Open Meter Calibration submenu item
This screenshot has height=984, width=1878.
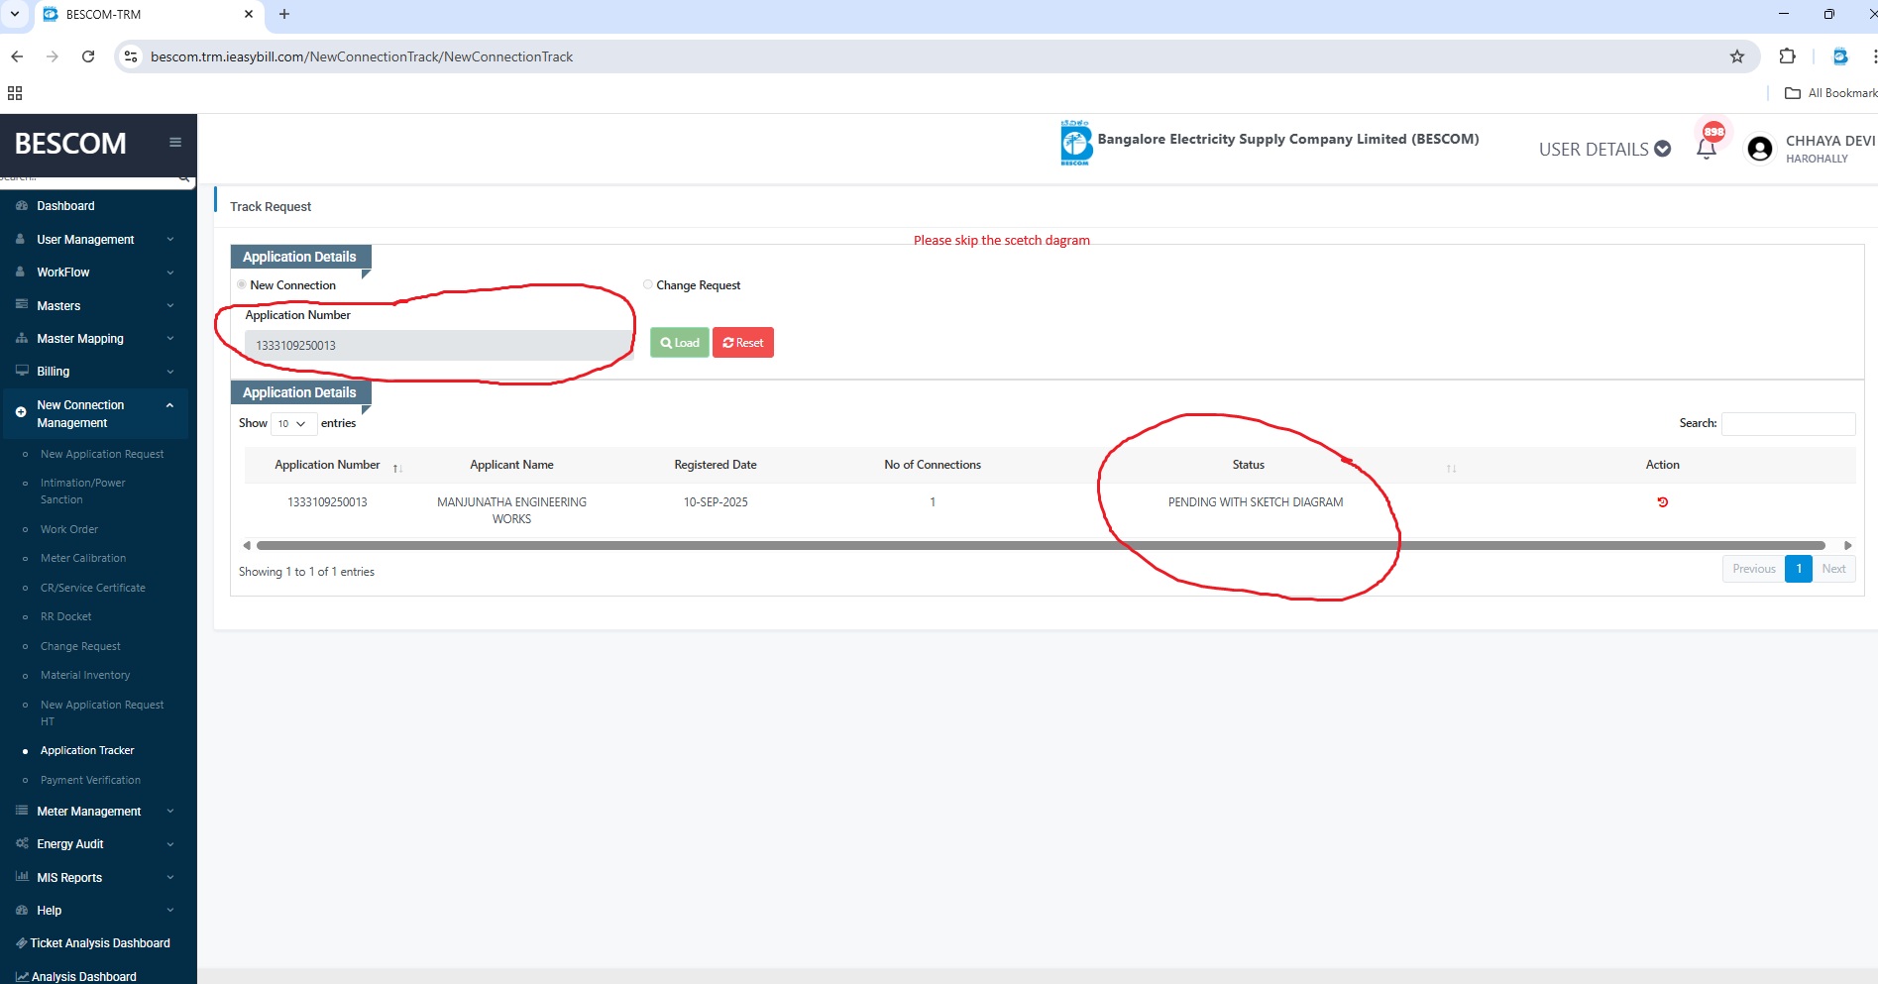[83, 558]
